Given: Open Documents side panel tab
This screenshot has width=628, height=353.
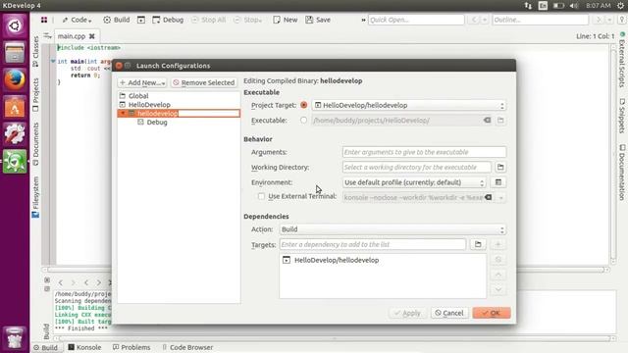Looking at the screenshot, I should click(x=35, y=144).
